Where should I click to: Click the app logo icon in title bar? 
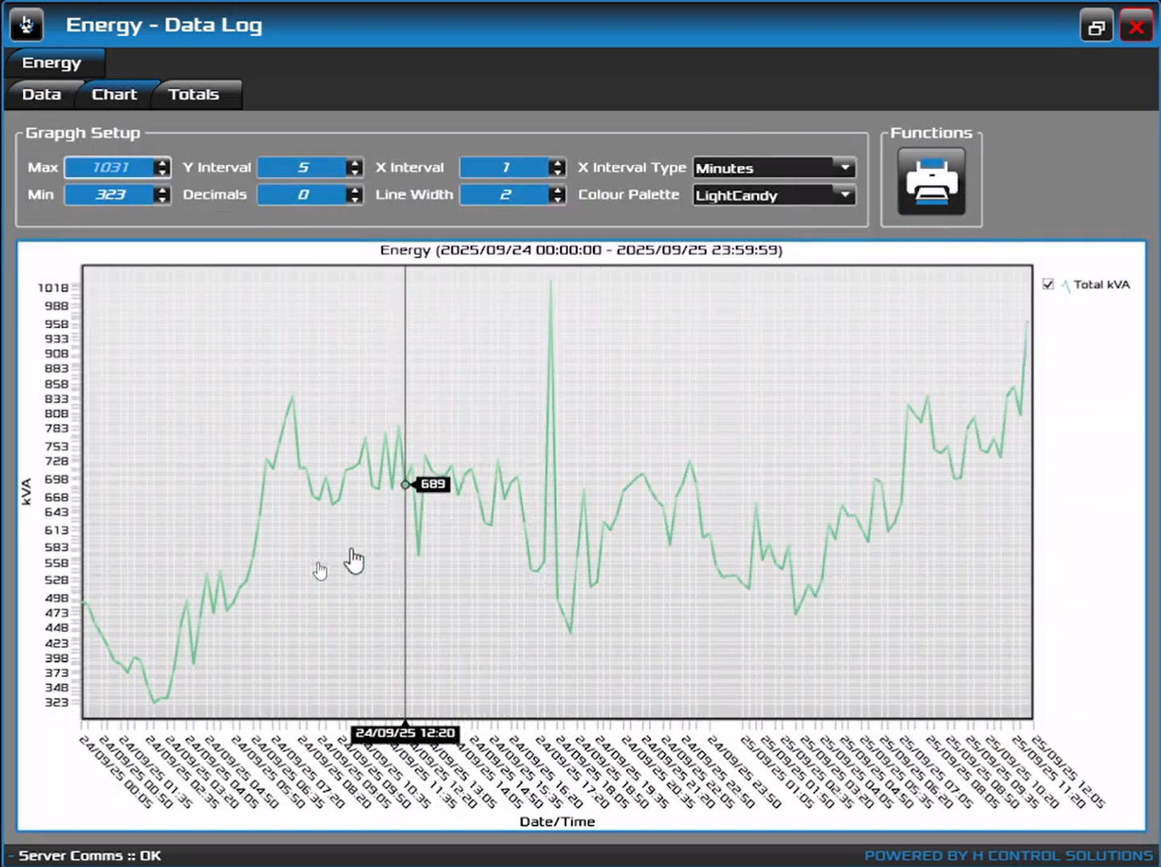(x=27, y=25)
